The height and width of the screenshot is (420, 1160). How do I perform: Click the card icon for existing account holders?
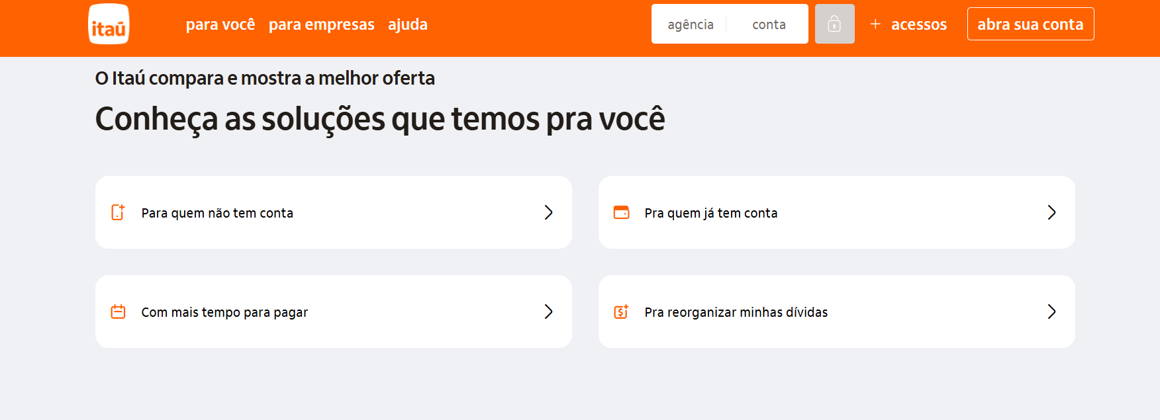[621, 212]
